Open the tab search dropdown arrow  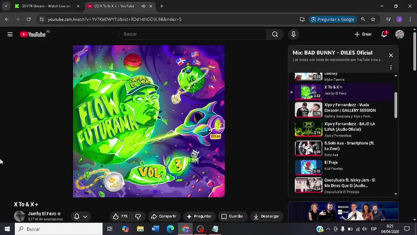click(6, 6)
